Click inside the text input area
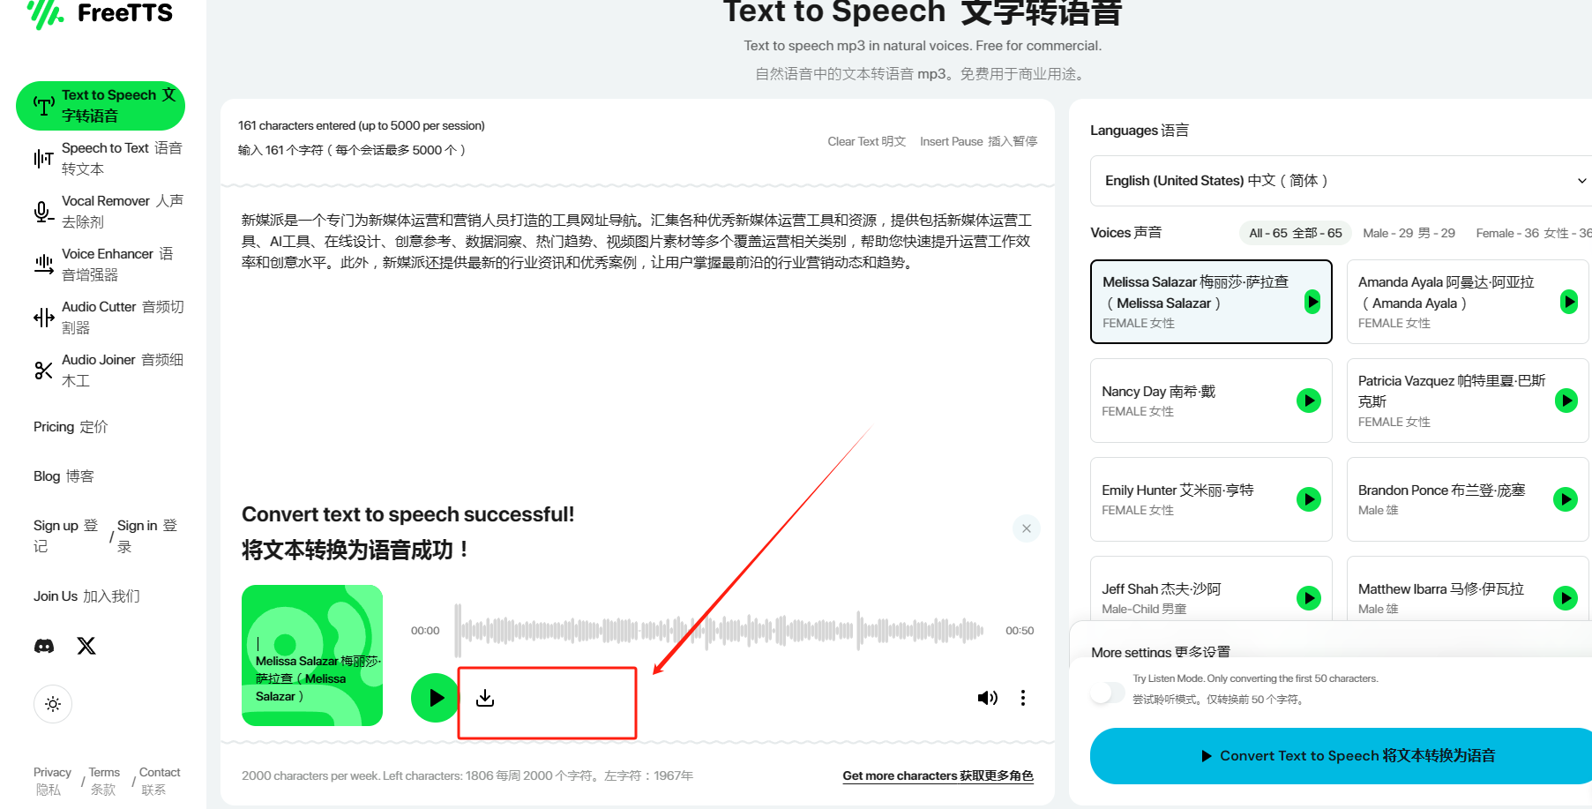Viewport: 1592px width, 809px height. pyautogui.click(x=637, y=344)
